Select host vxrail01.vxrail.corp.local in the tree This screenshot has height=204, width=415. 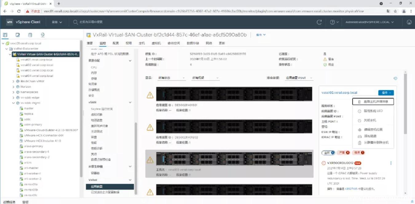36,60
